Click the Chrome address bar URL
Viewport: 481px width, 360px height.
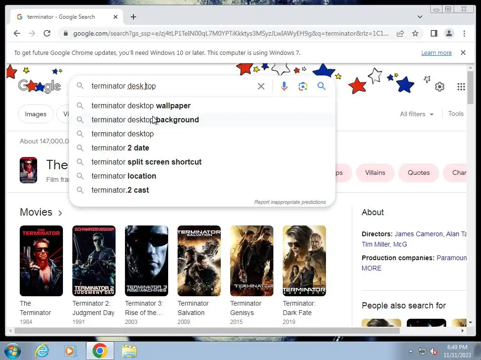231,33
